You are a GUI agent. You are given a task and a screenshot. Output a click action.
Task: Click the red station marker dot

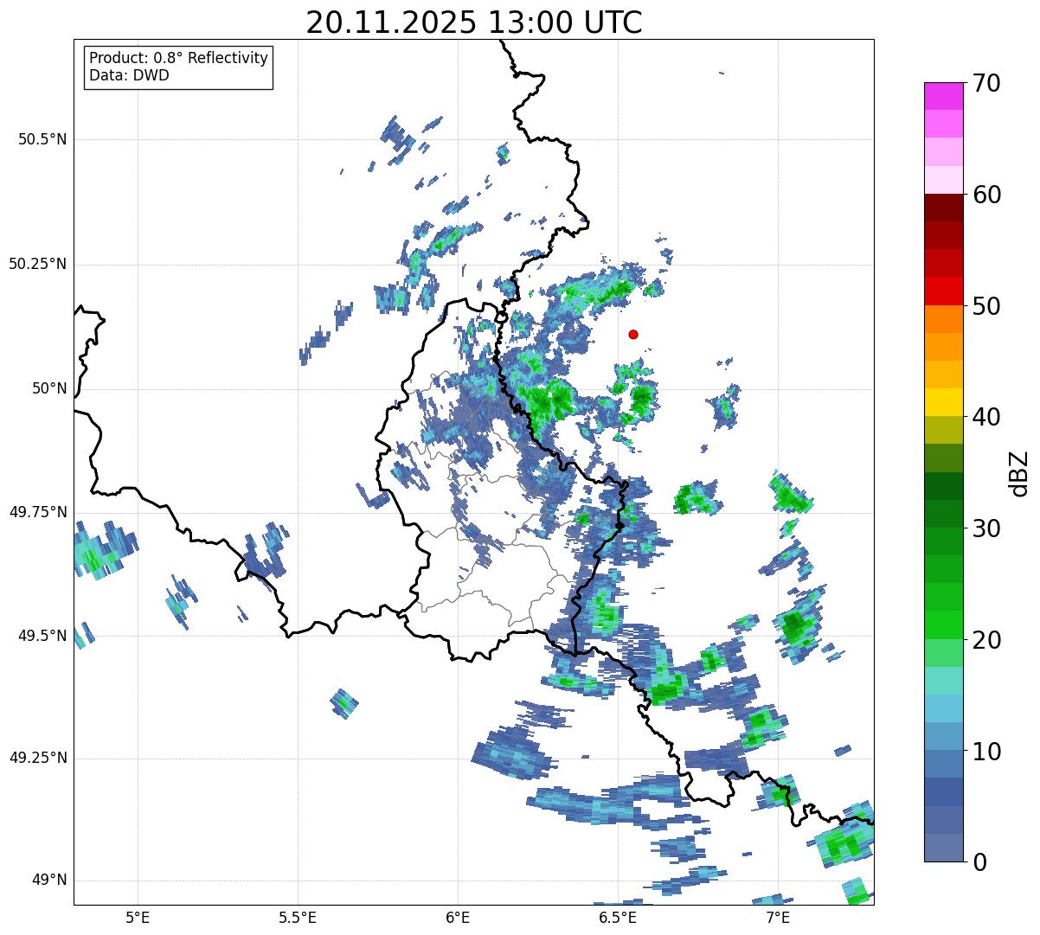coord(633,334)
